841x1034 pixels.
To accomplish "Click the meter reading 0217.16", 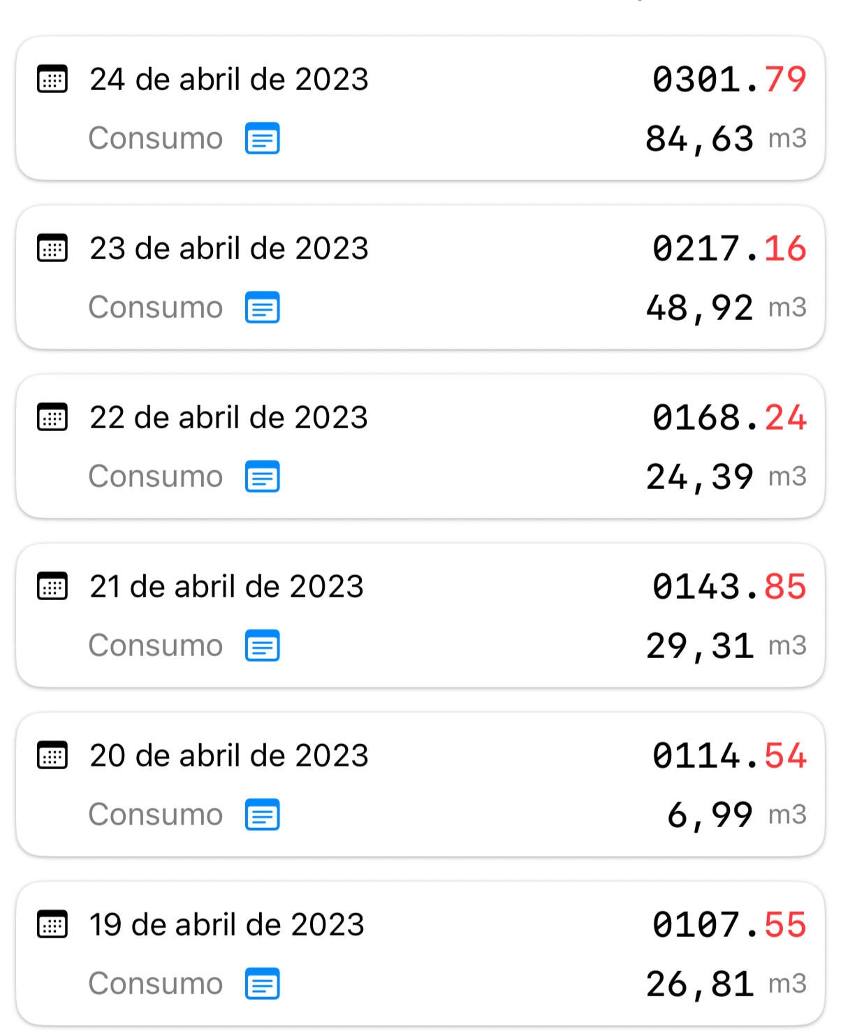I will tap(729, 248).
